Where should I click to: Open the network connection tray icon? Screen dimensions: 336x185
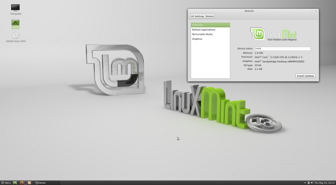pyautogui.click(x=309, y=183)
